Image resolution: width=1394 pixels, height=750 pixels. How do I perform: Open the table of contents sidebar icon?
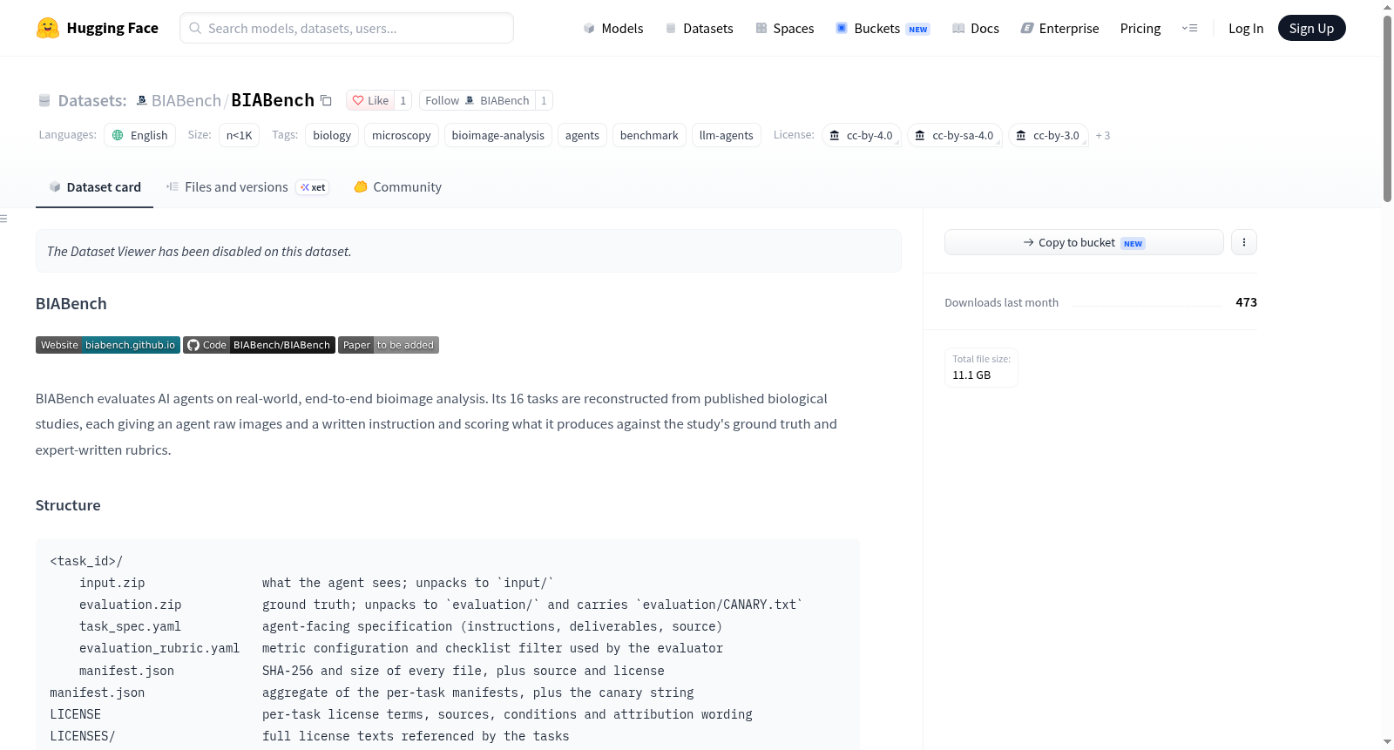3,218
